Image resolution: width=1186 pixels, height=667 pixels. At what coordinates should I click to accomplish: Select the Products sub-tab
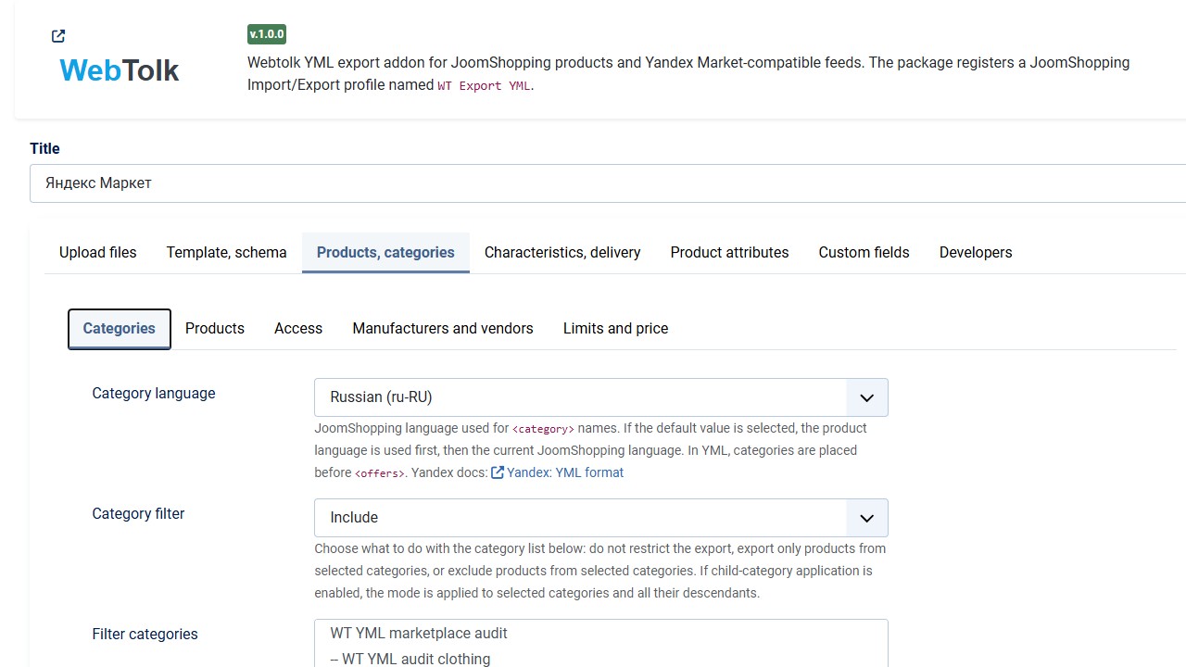point(215,328)
